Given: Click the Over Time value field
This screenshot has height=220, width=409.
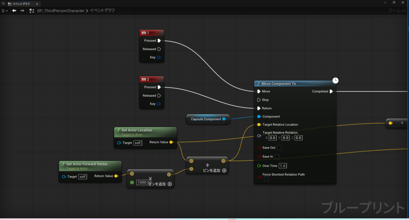Looking at the screenshot, I should pyautogui.click(x=283, y=166).
